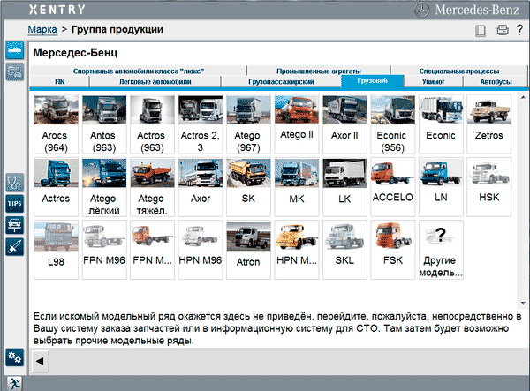Open the gears settings icon
Screen dimensions: 530x391
tap(14, 357)
